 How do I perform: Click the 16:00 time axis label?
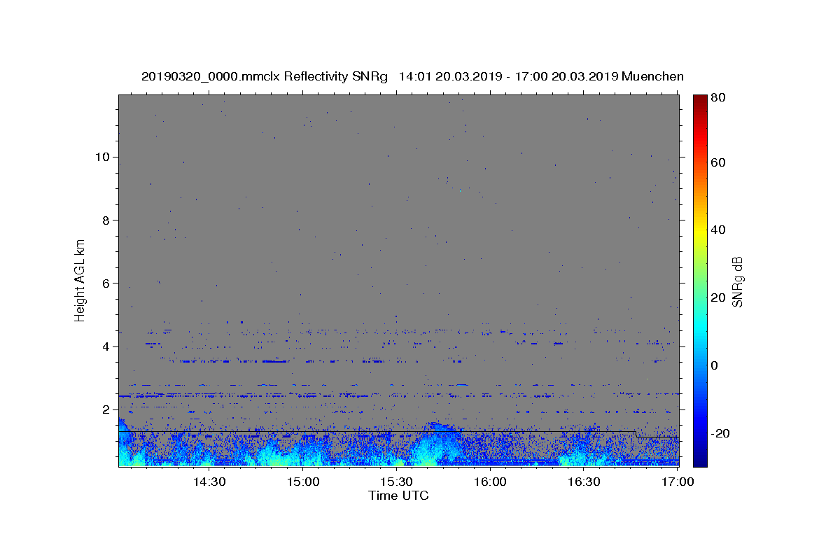pos(490,482)
